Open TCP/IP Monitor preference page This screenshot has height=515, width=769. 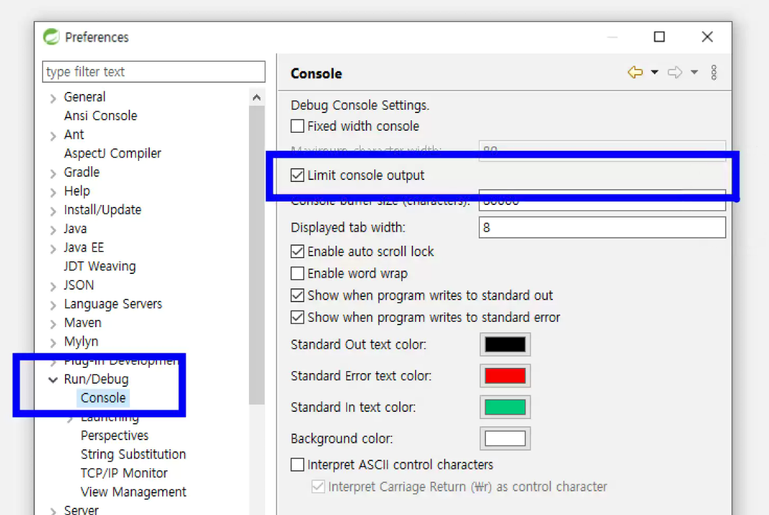124,473
